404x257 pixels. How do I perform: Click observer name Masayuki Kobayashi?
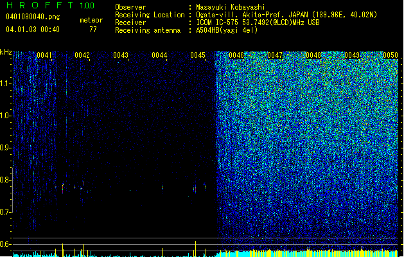230,7
